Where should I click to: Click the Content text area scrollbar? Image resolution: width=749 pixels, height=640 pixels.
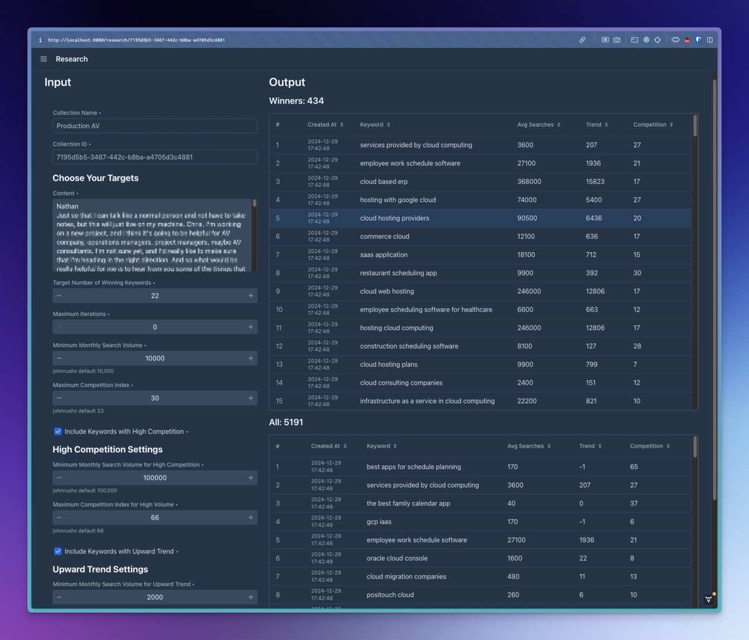[x=254, y=203]
